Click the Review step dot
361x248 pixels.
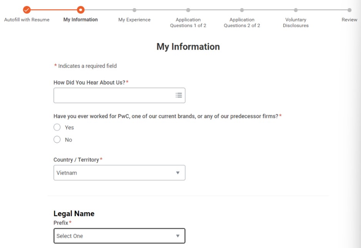[349, 10]
